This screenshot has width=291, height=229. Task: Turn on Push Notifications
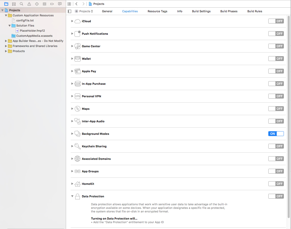coord(276,33)
